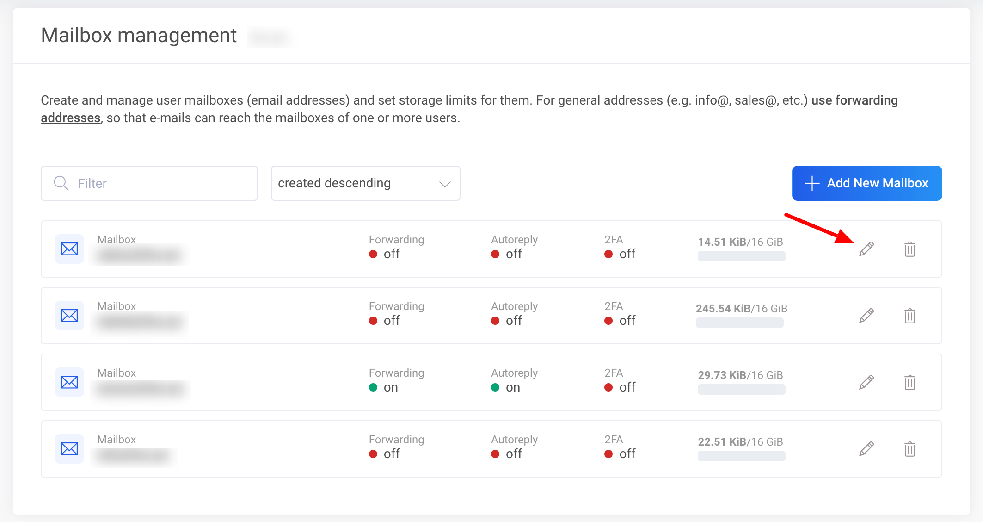Edit the mailbox using 14.51 KiB

click(x=866, y=249)
